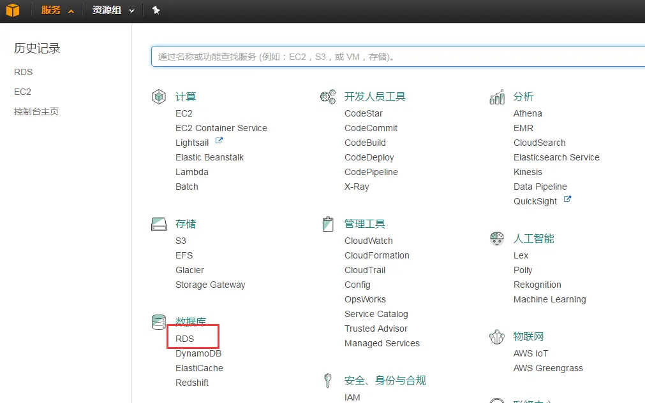Click the external link icon beside Lightsail
Screen dimensions: 645x403
tap(219, 140)
